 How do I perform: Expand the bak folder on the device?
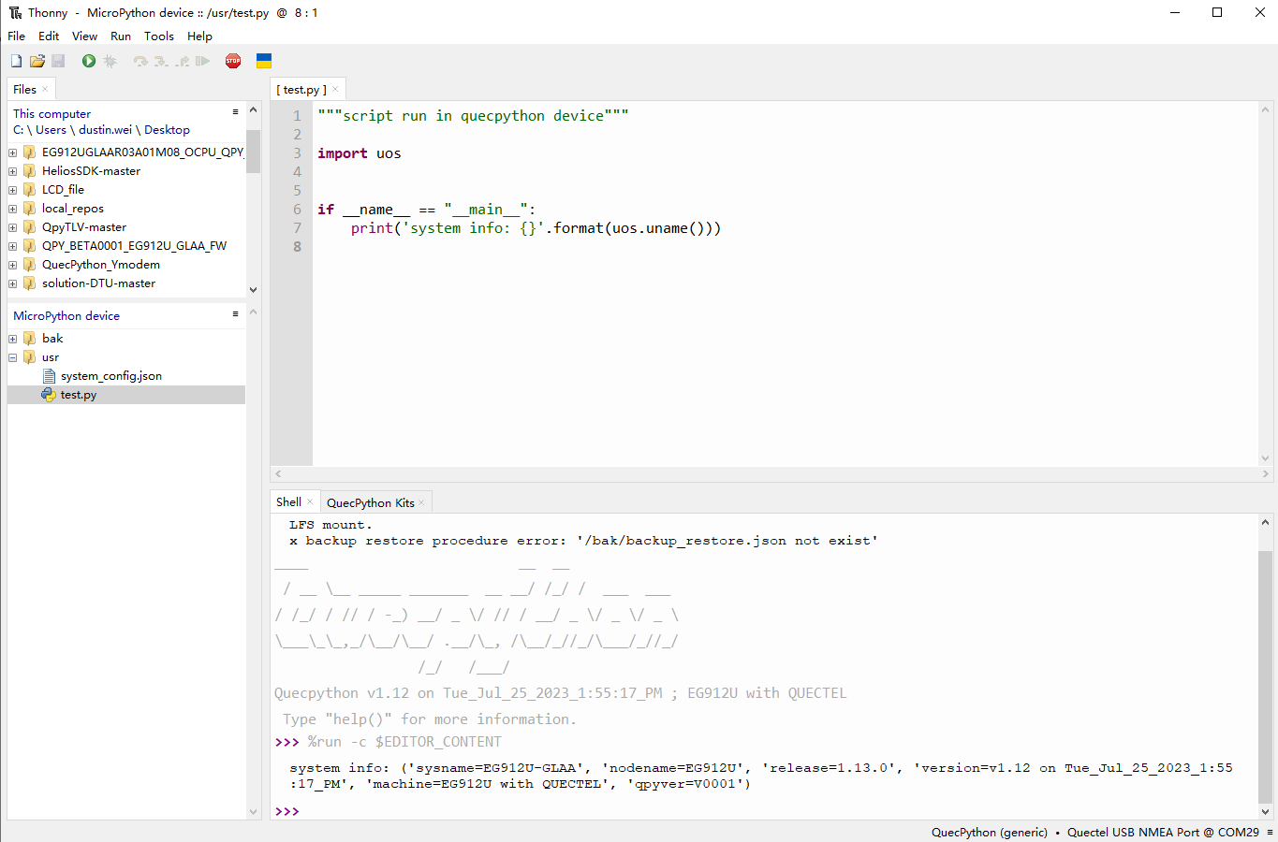click(13, 339)
